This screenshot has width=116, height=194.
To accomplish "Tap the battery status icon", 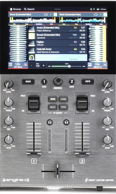I will 98,9.
